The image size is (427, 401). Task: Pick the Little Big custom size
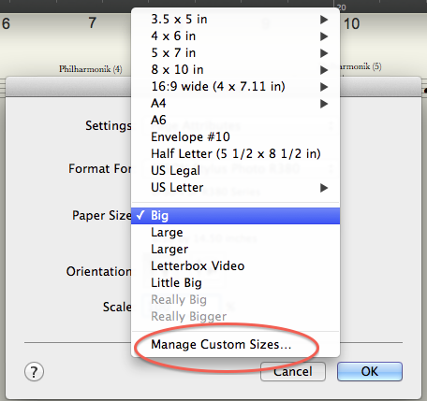pos(235,283)
